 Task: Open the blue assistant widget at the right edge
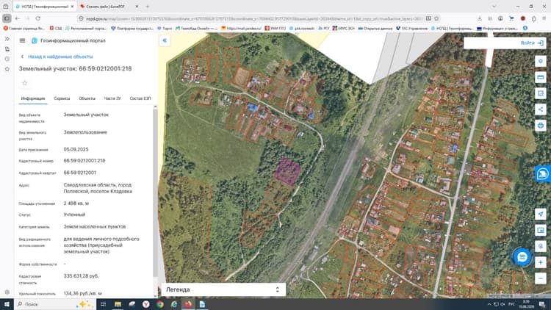click(543, 173)
